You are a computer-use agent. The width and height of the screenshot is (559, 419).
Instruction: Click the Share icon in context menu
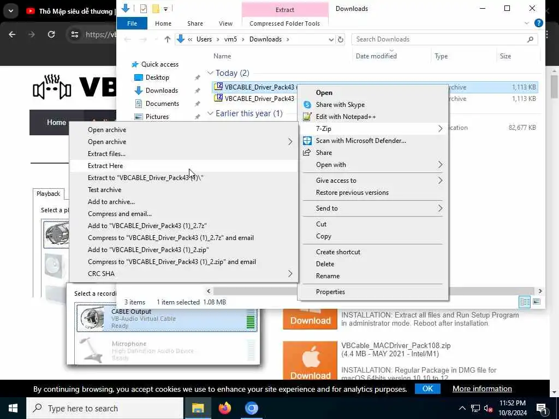pos(307,153)
